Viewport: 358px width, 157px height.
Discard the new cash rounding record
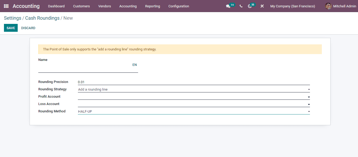28,28
